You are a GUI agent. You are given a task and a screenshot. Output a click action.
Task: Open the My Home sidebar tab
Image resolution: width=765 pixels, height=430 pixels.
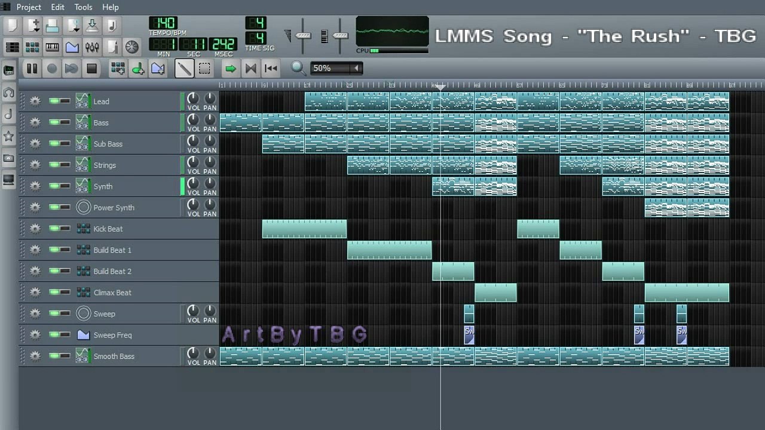coord(9,158)
